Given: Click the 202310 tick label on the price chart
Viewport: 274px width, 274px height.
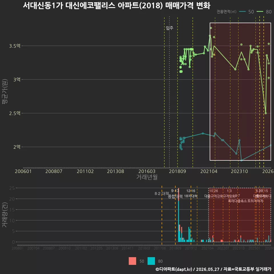Looking at the screenshot, I should pos(239,171).
